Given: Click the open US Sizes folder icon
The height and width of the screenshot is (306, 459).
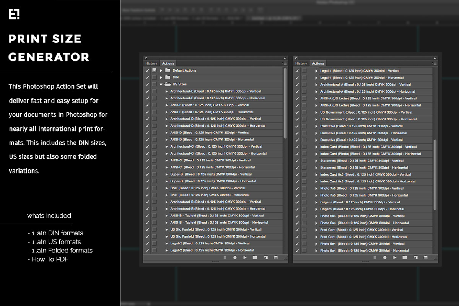Looking at the screenshot, I should [x=167, y=84].
